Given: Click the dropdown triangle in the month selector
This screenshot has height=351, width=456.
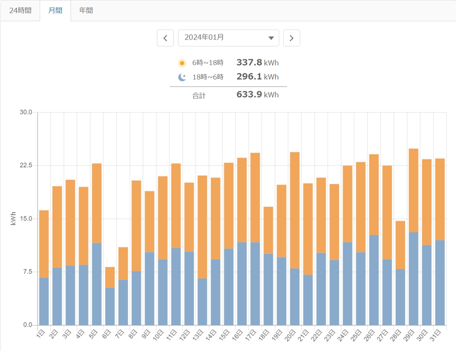Looking at the screenshot, I should point(271,38).
